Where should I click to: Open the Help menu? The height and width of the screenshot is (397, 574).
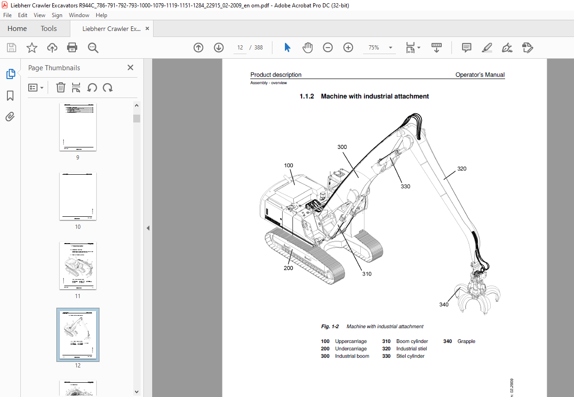(x=101, y=15)
